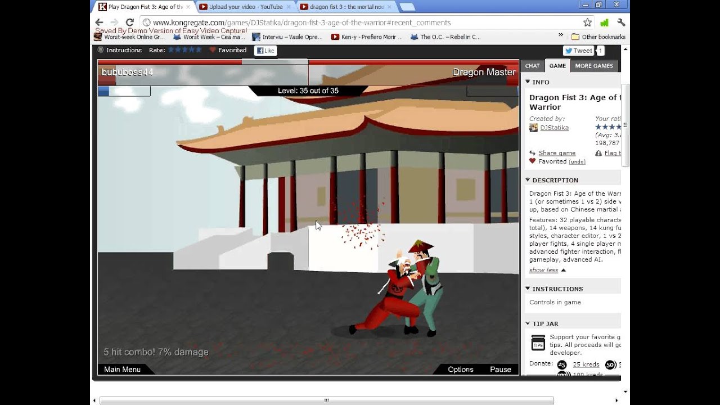
Task: Click the Share game link
Action: [x=557, y=153]
